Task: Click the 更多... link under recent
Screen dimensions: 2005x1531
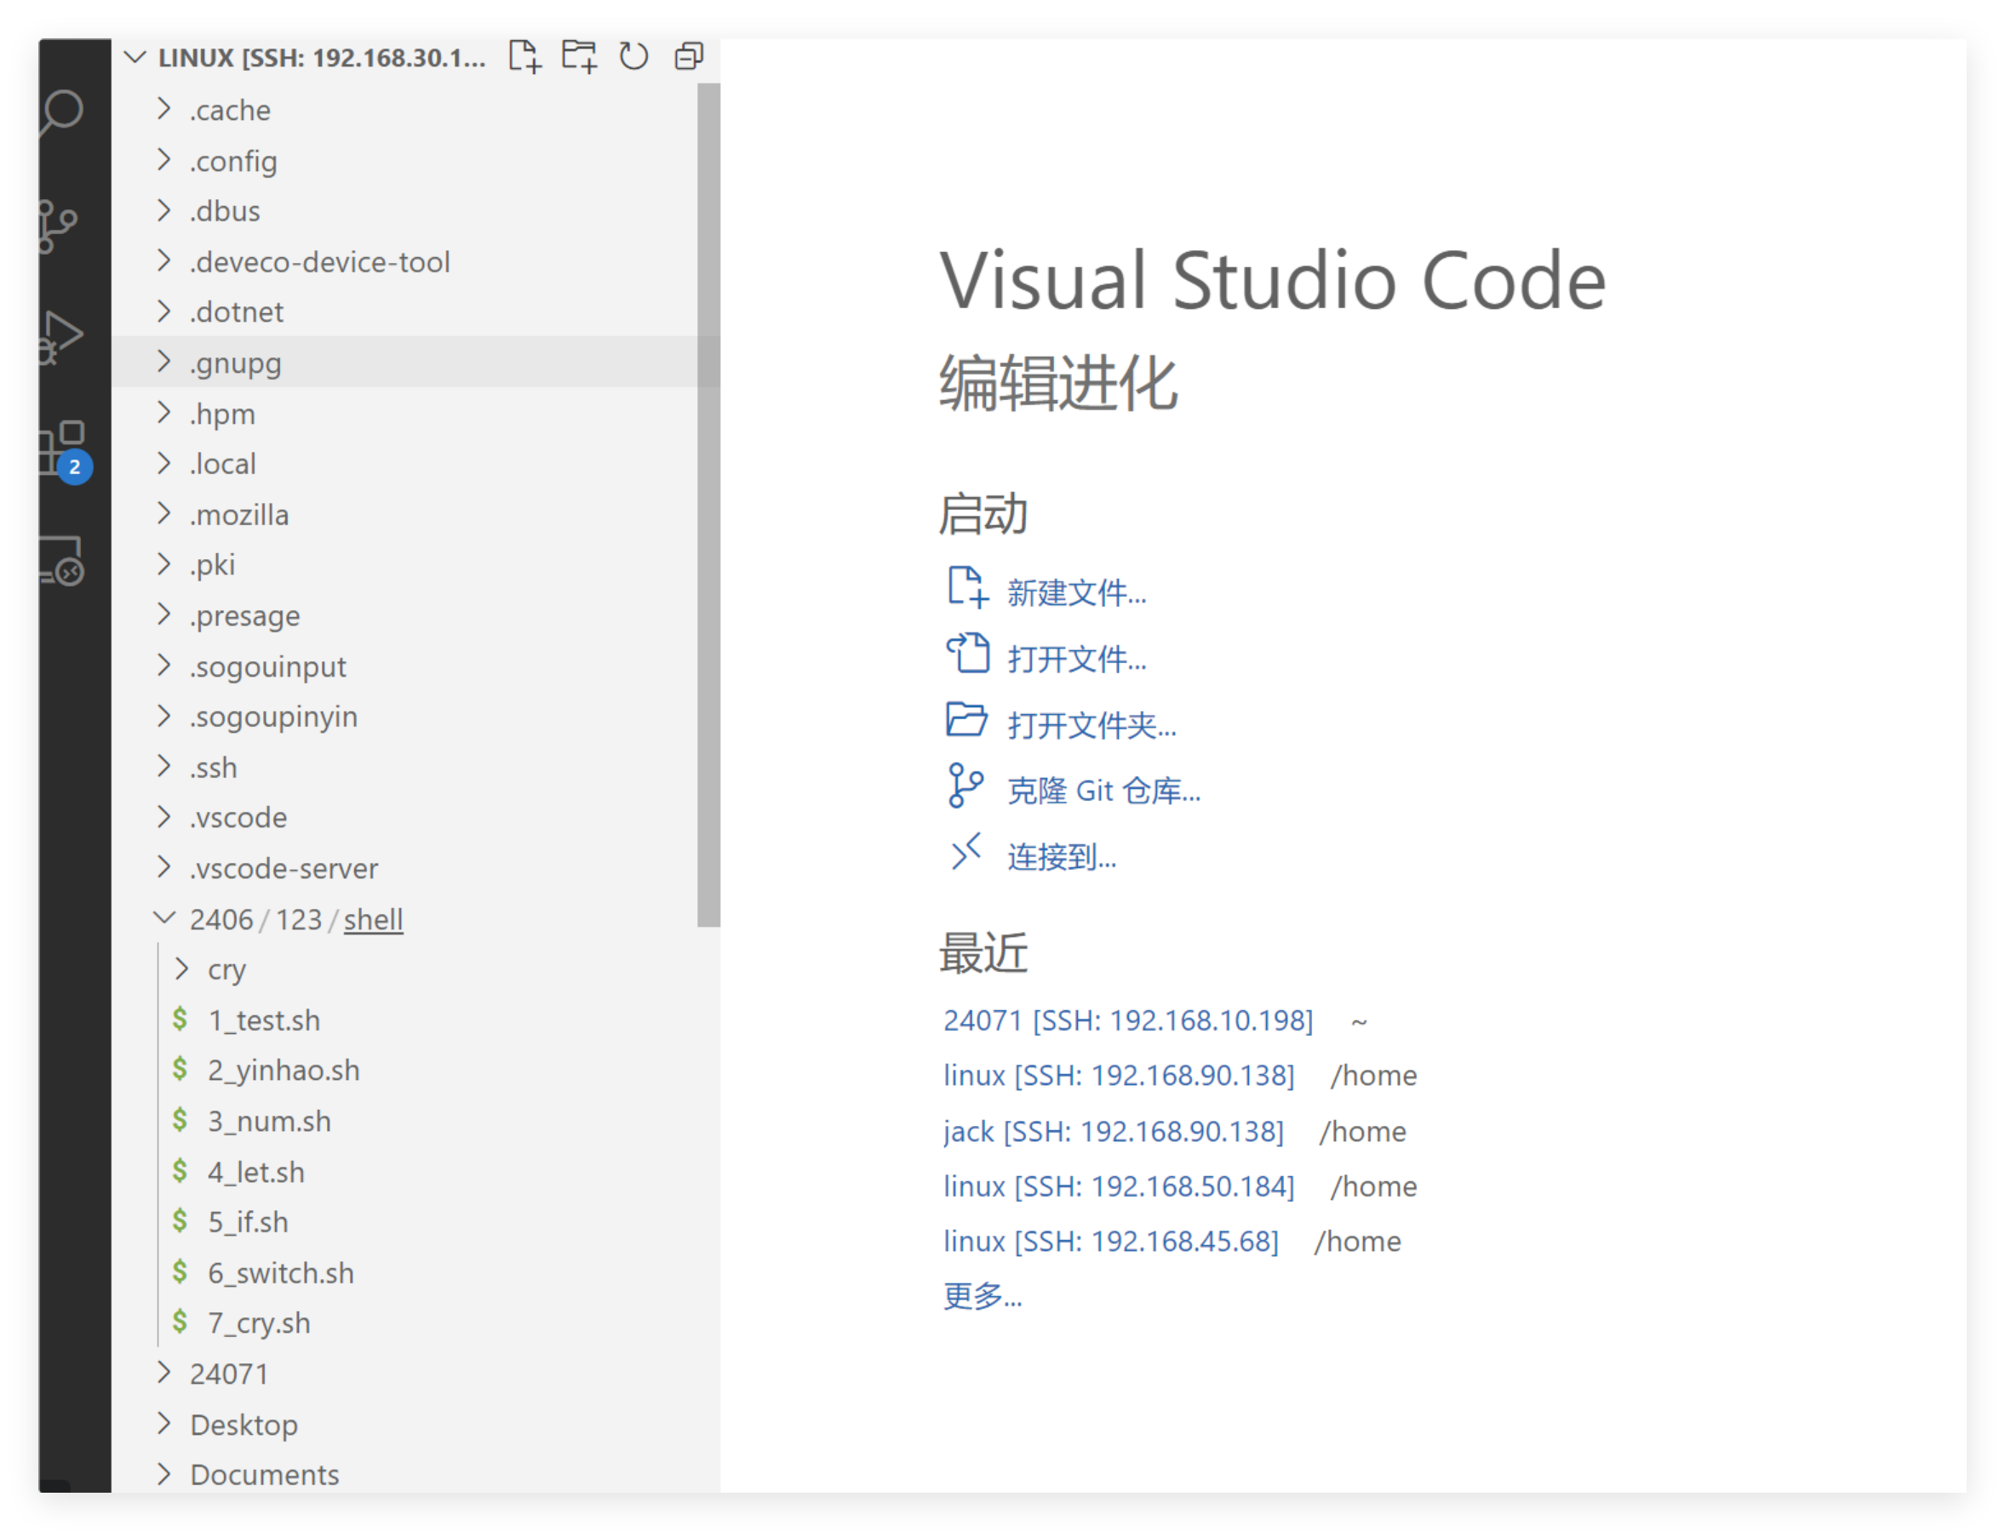Action: point(982,1296)
